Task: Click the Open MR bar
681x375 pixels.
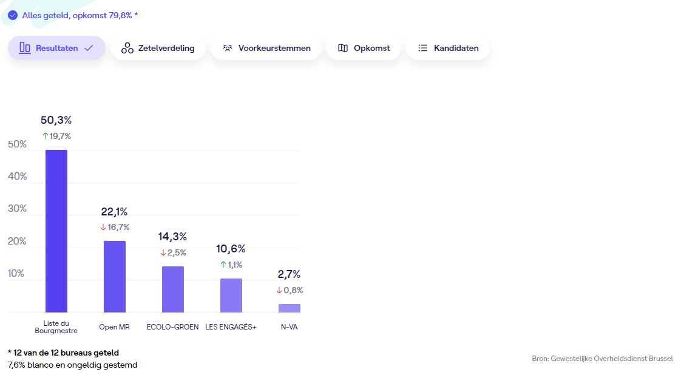Action: (x=115, y=276)
